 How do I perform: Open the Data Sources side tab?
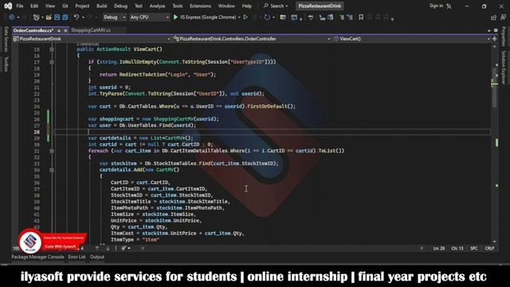click(6, 39)
